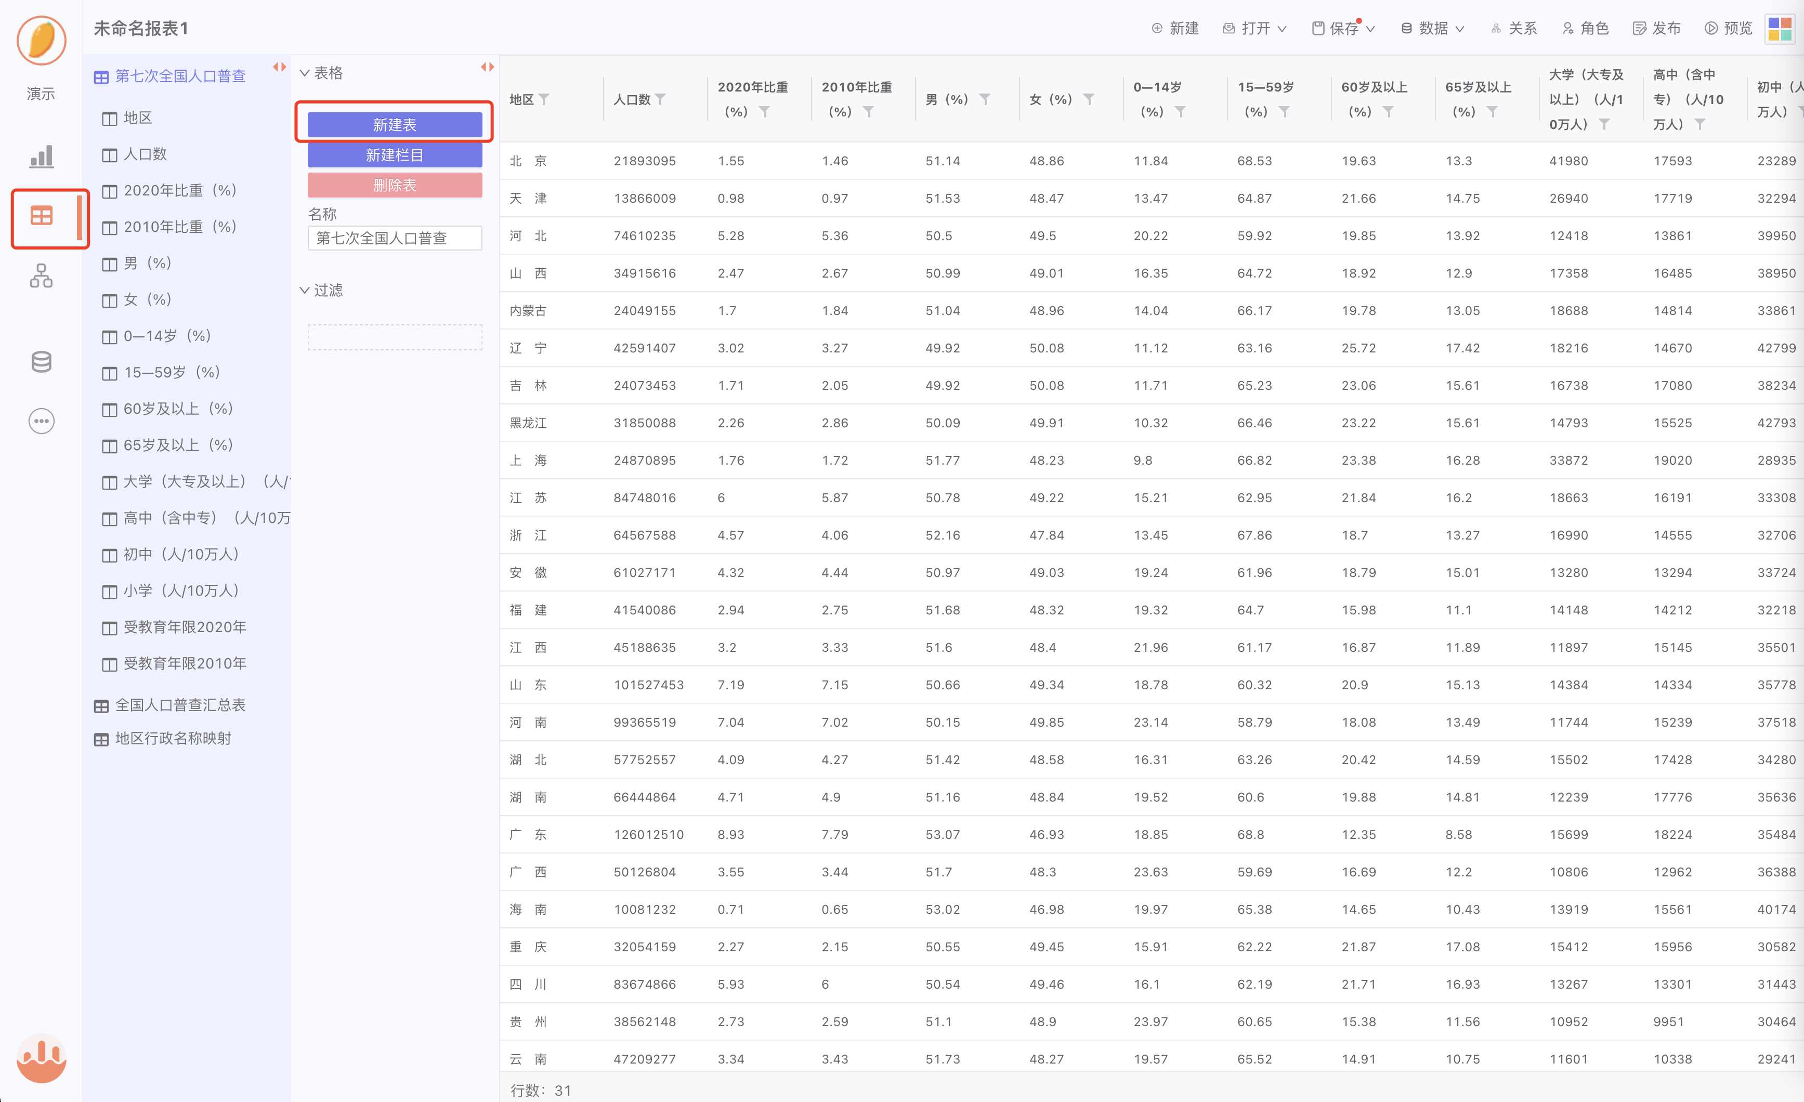This screenshot has height=1102, width=1804.
Task: Filter the 2010年比重 column
Action: point(868,111)
